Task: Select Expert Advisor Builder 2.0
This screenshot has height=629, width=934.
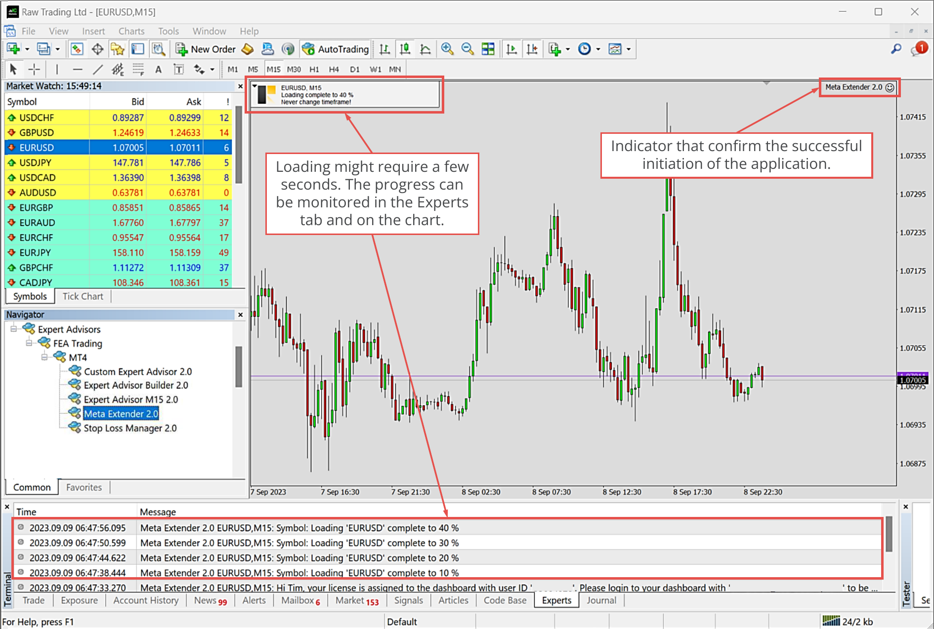Action: (x=136, y=385)
